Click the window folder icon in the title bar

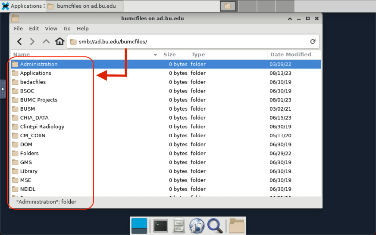pos(15,19)
